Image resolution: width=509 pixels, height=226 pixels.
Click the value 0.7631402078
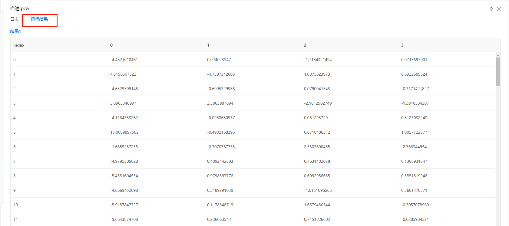(317, 161)
